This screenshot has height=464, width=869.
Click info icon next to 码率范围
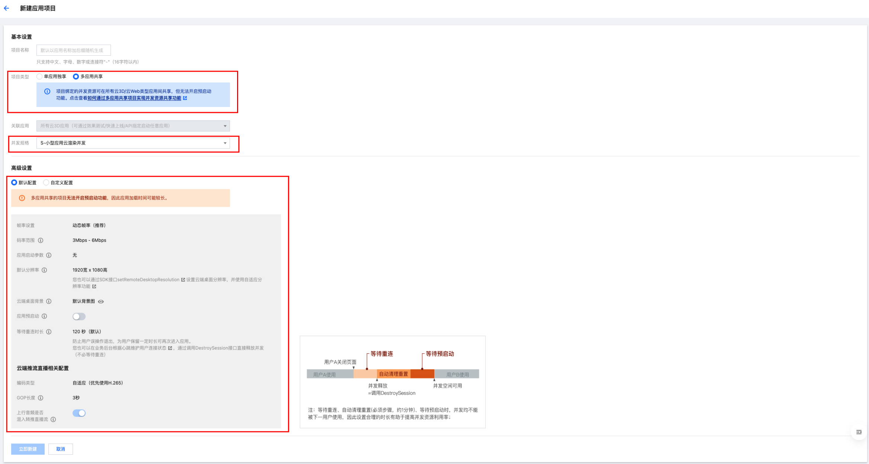tap(41, 240)
